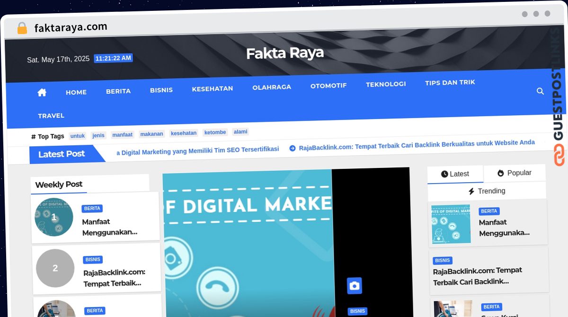Viewport: 568px width, 317px height.
Task: Click the '# Top Tags' label
Action: (x=48, y=136)
